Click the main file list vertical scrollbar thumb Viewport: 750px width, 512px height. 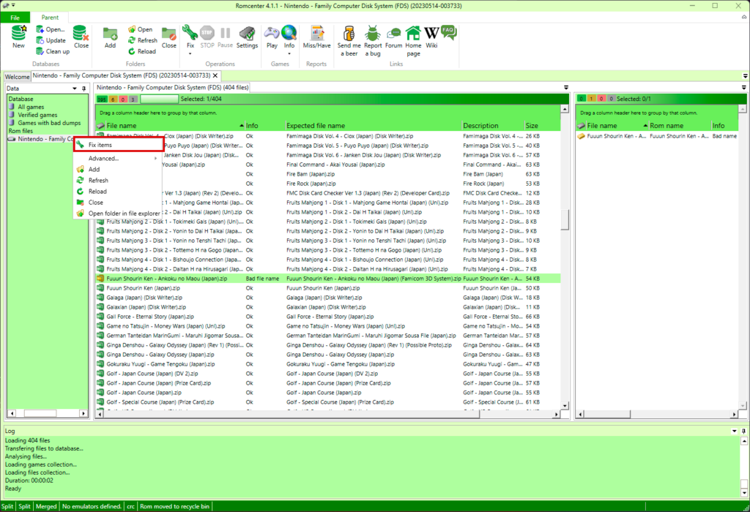pos(565,219)
